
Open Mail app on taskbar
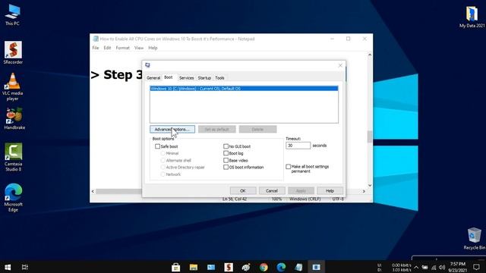tap(211, 267)
